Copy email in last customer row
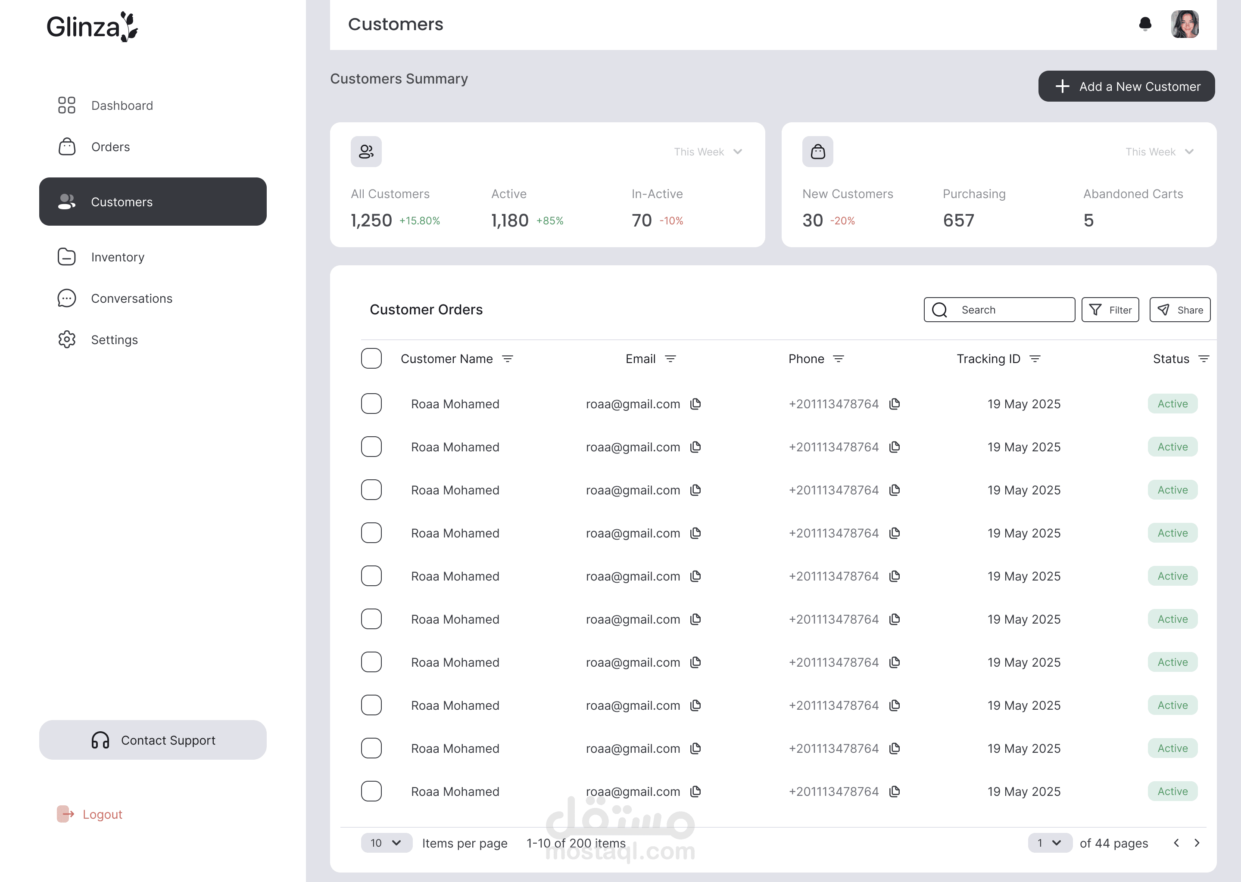1241x882 pixels. [695, 791]
